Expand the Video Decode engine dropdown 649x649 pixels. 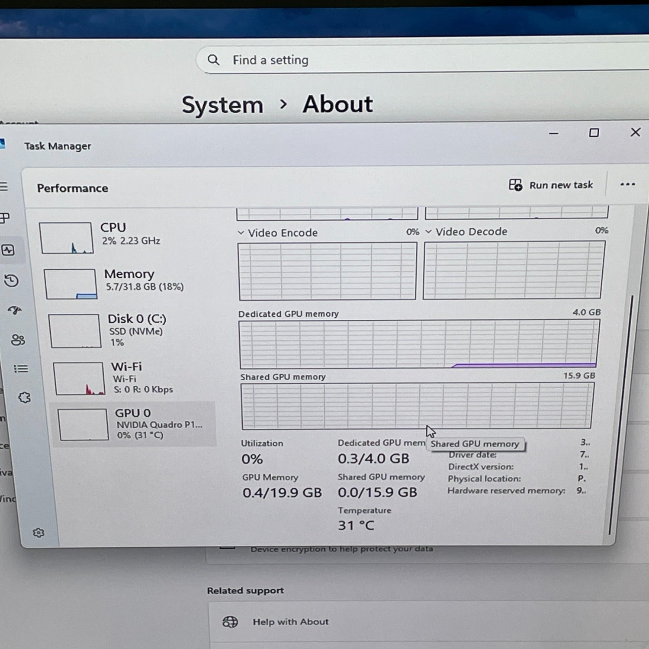coord(428,232)
